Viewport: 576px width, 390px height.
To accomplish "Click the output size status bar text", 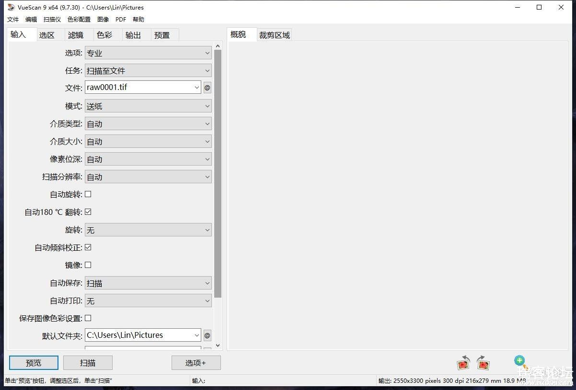I will pyautogui.click(x=452, y=381).
